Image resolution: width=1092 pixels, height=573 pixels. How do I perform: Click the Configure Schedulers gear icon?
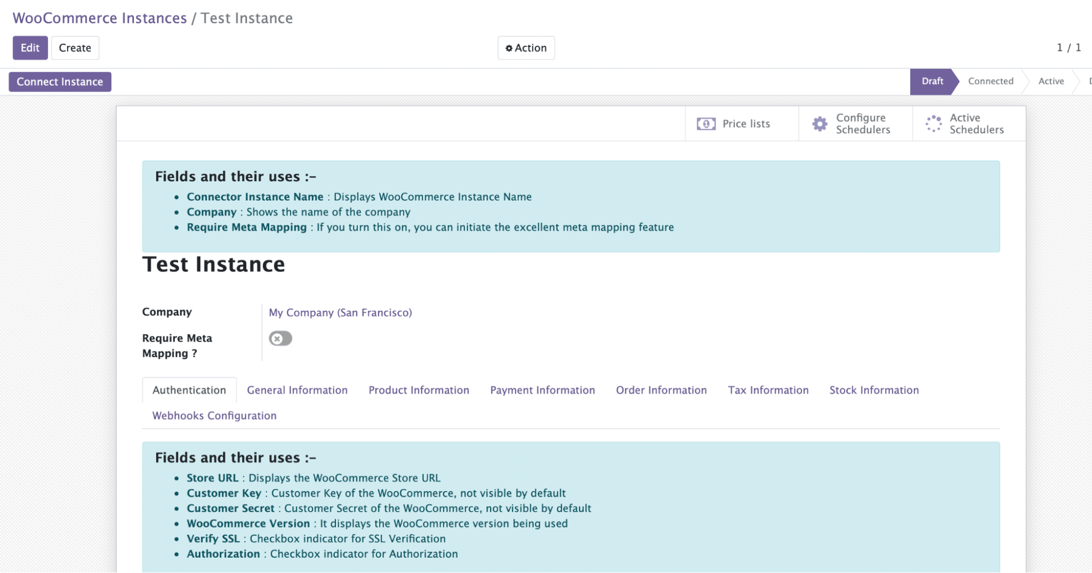pyautogui.click(x=819, y=124)
